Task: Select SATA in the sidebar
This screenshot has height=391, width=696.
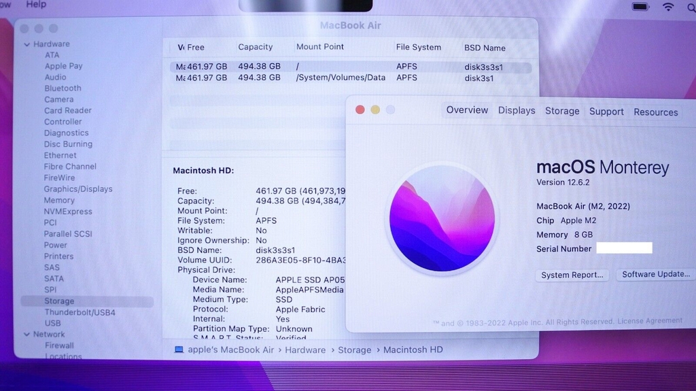Action: tap(54, 279)
